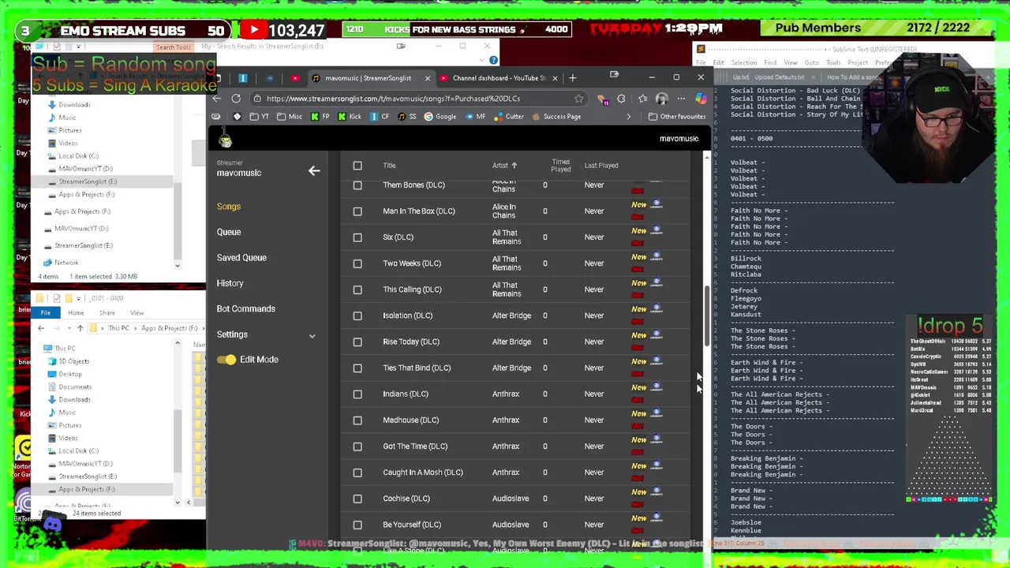Close the Channel dashboard YouTube tab
This screenshot has height=568, width=1010.
(555, 78)
